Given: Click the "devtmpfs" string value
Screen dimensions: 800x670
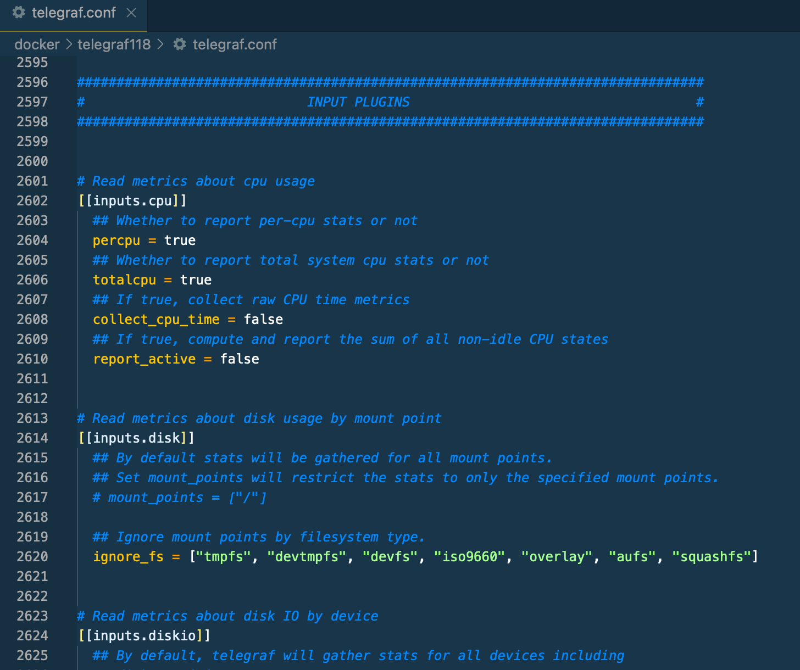Looking at the screenshot, I should pyautogui.click(x=307, y=557).
